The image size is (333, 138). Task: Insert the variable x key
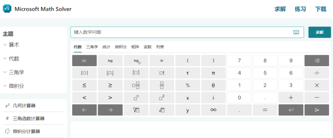[187, 98]
